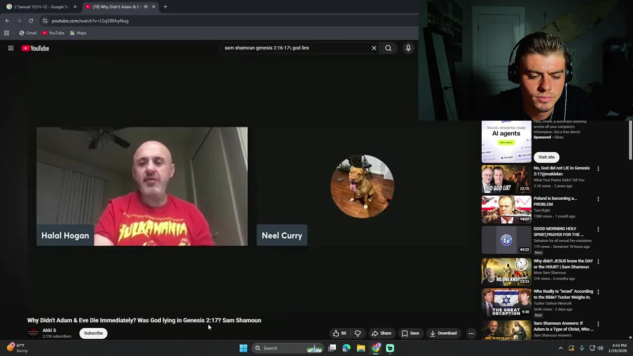Open options for 'Poland is becoming' video

point(598,199)
